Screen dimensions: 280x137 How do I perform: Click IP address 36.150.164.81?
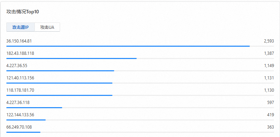pos(19,41)
